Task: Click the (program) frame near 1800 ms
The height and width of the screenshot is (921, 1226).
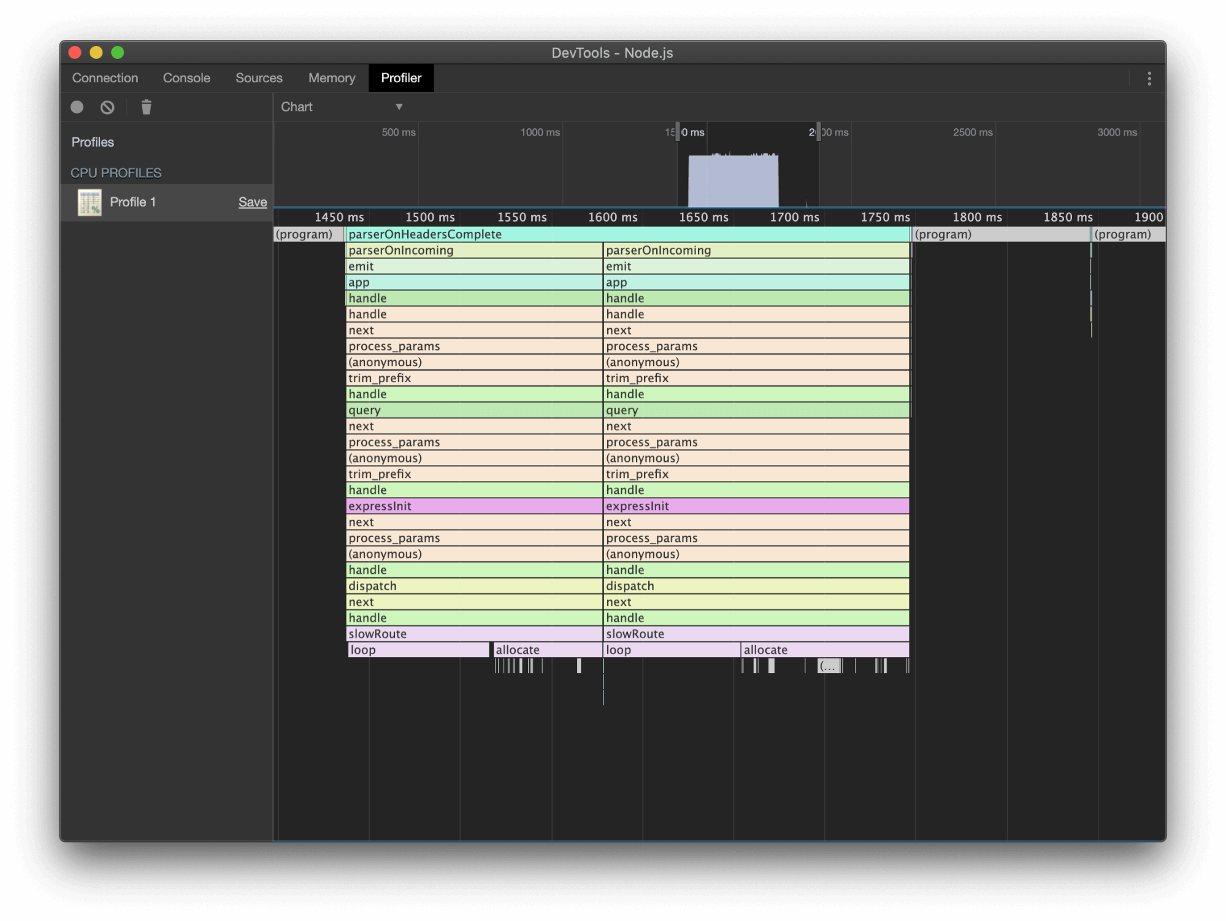Action: [x=1001, y=234]
